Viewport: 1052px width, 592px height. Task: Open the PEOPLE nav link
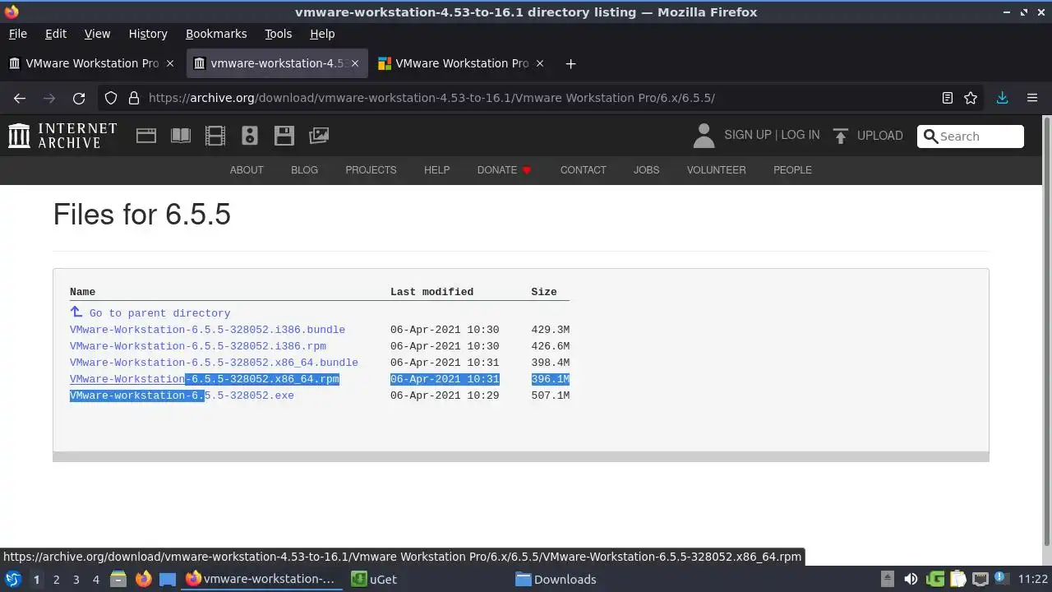point(792,170)
